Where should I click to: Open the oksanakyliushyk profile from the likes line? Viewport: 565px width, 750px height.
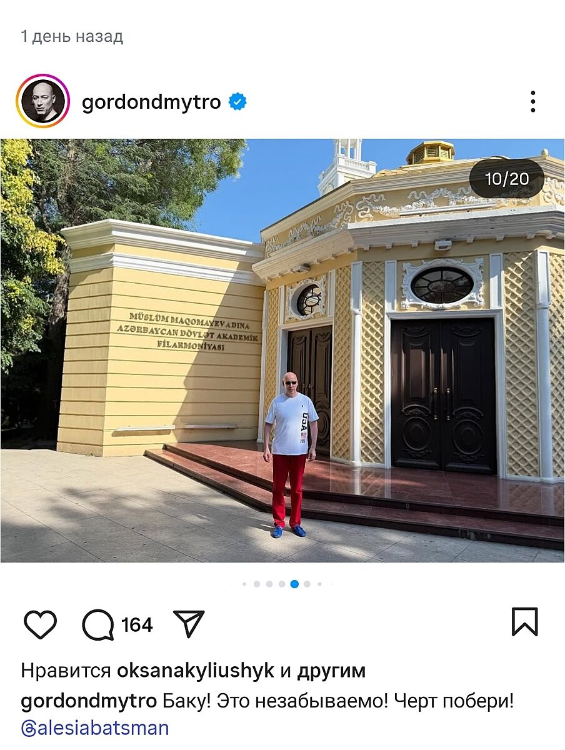click(196, 671)
